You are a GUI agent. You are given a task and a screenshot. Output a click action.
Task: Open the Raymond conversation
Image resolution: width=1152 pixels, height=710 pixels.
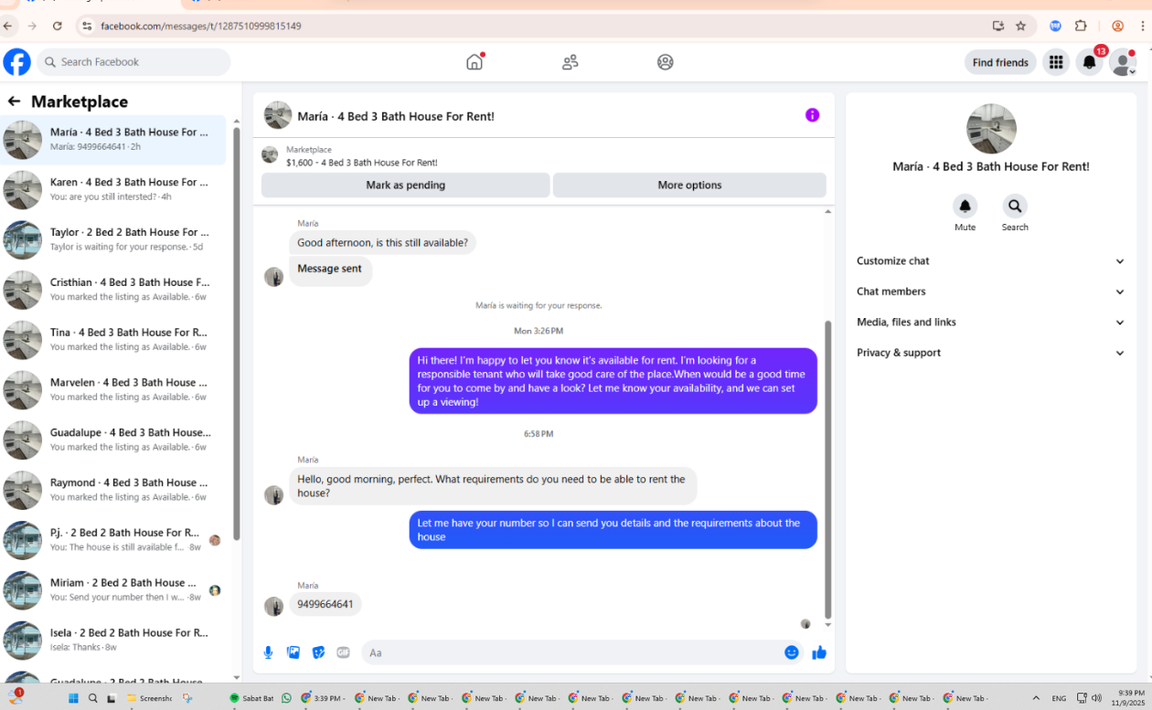tap(113, 490)
